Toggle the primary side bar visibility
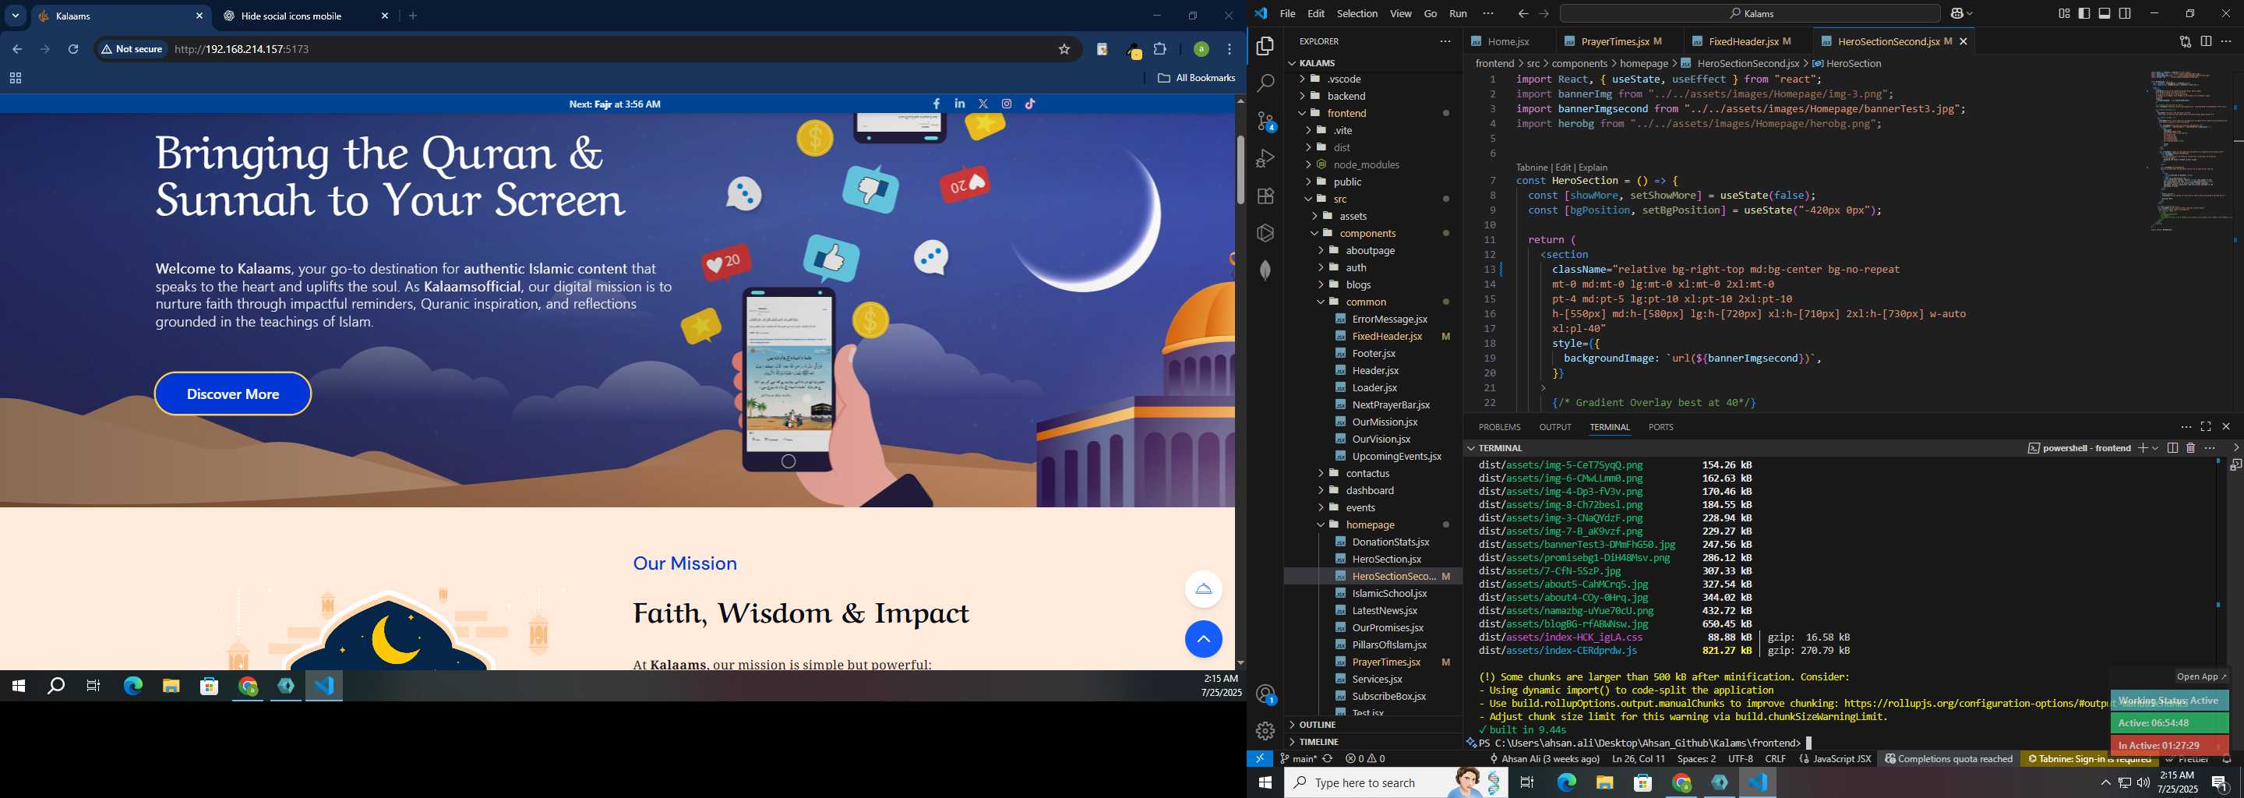The width and height of the screenshot is (2244, 798). [2083, 13]
